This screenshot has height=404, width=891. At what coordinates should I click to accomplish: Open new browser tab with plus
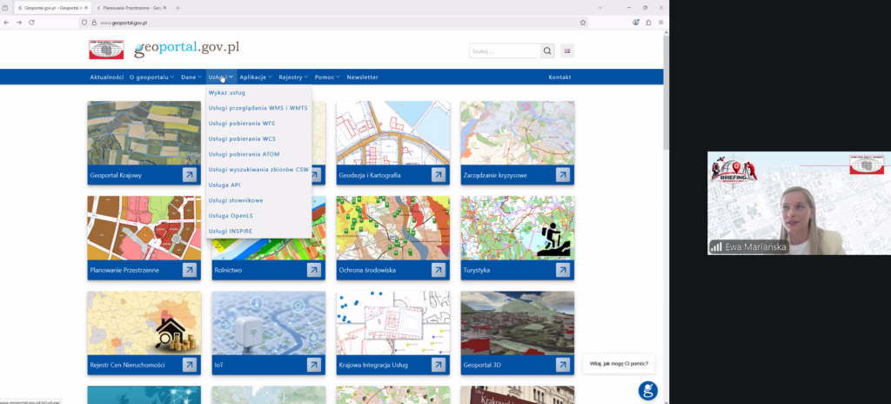click(x=178, y=8)
